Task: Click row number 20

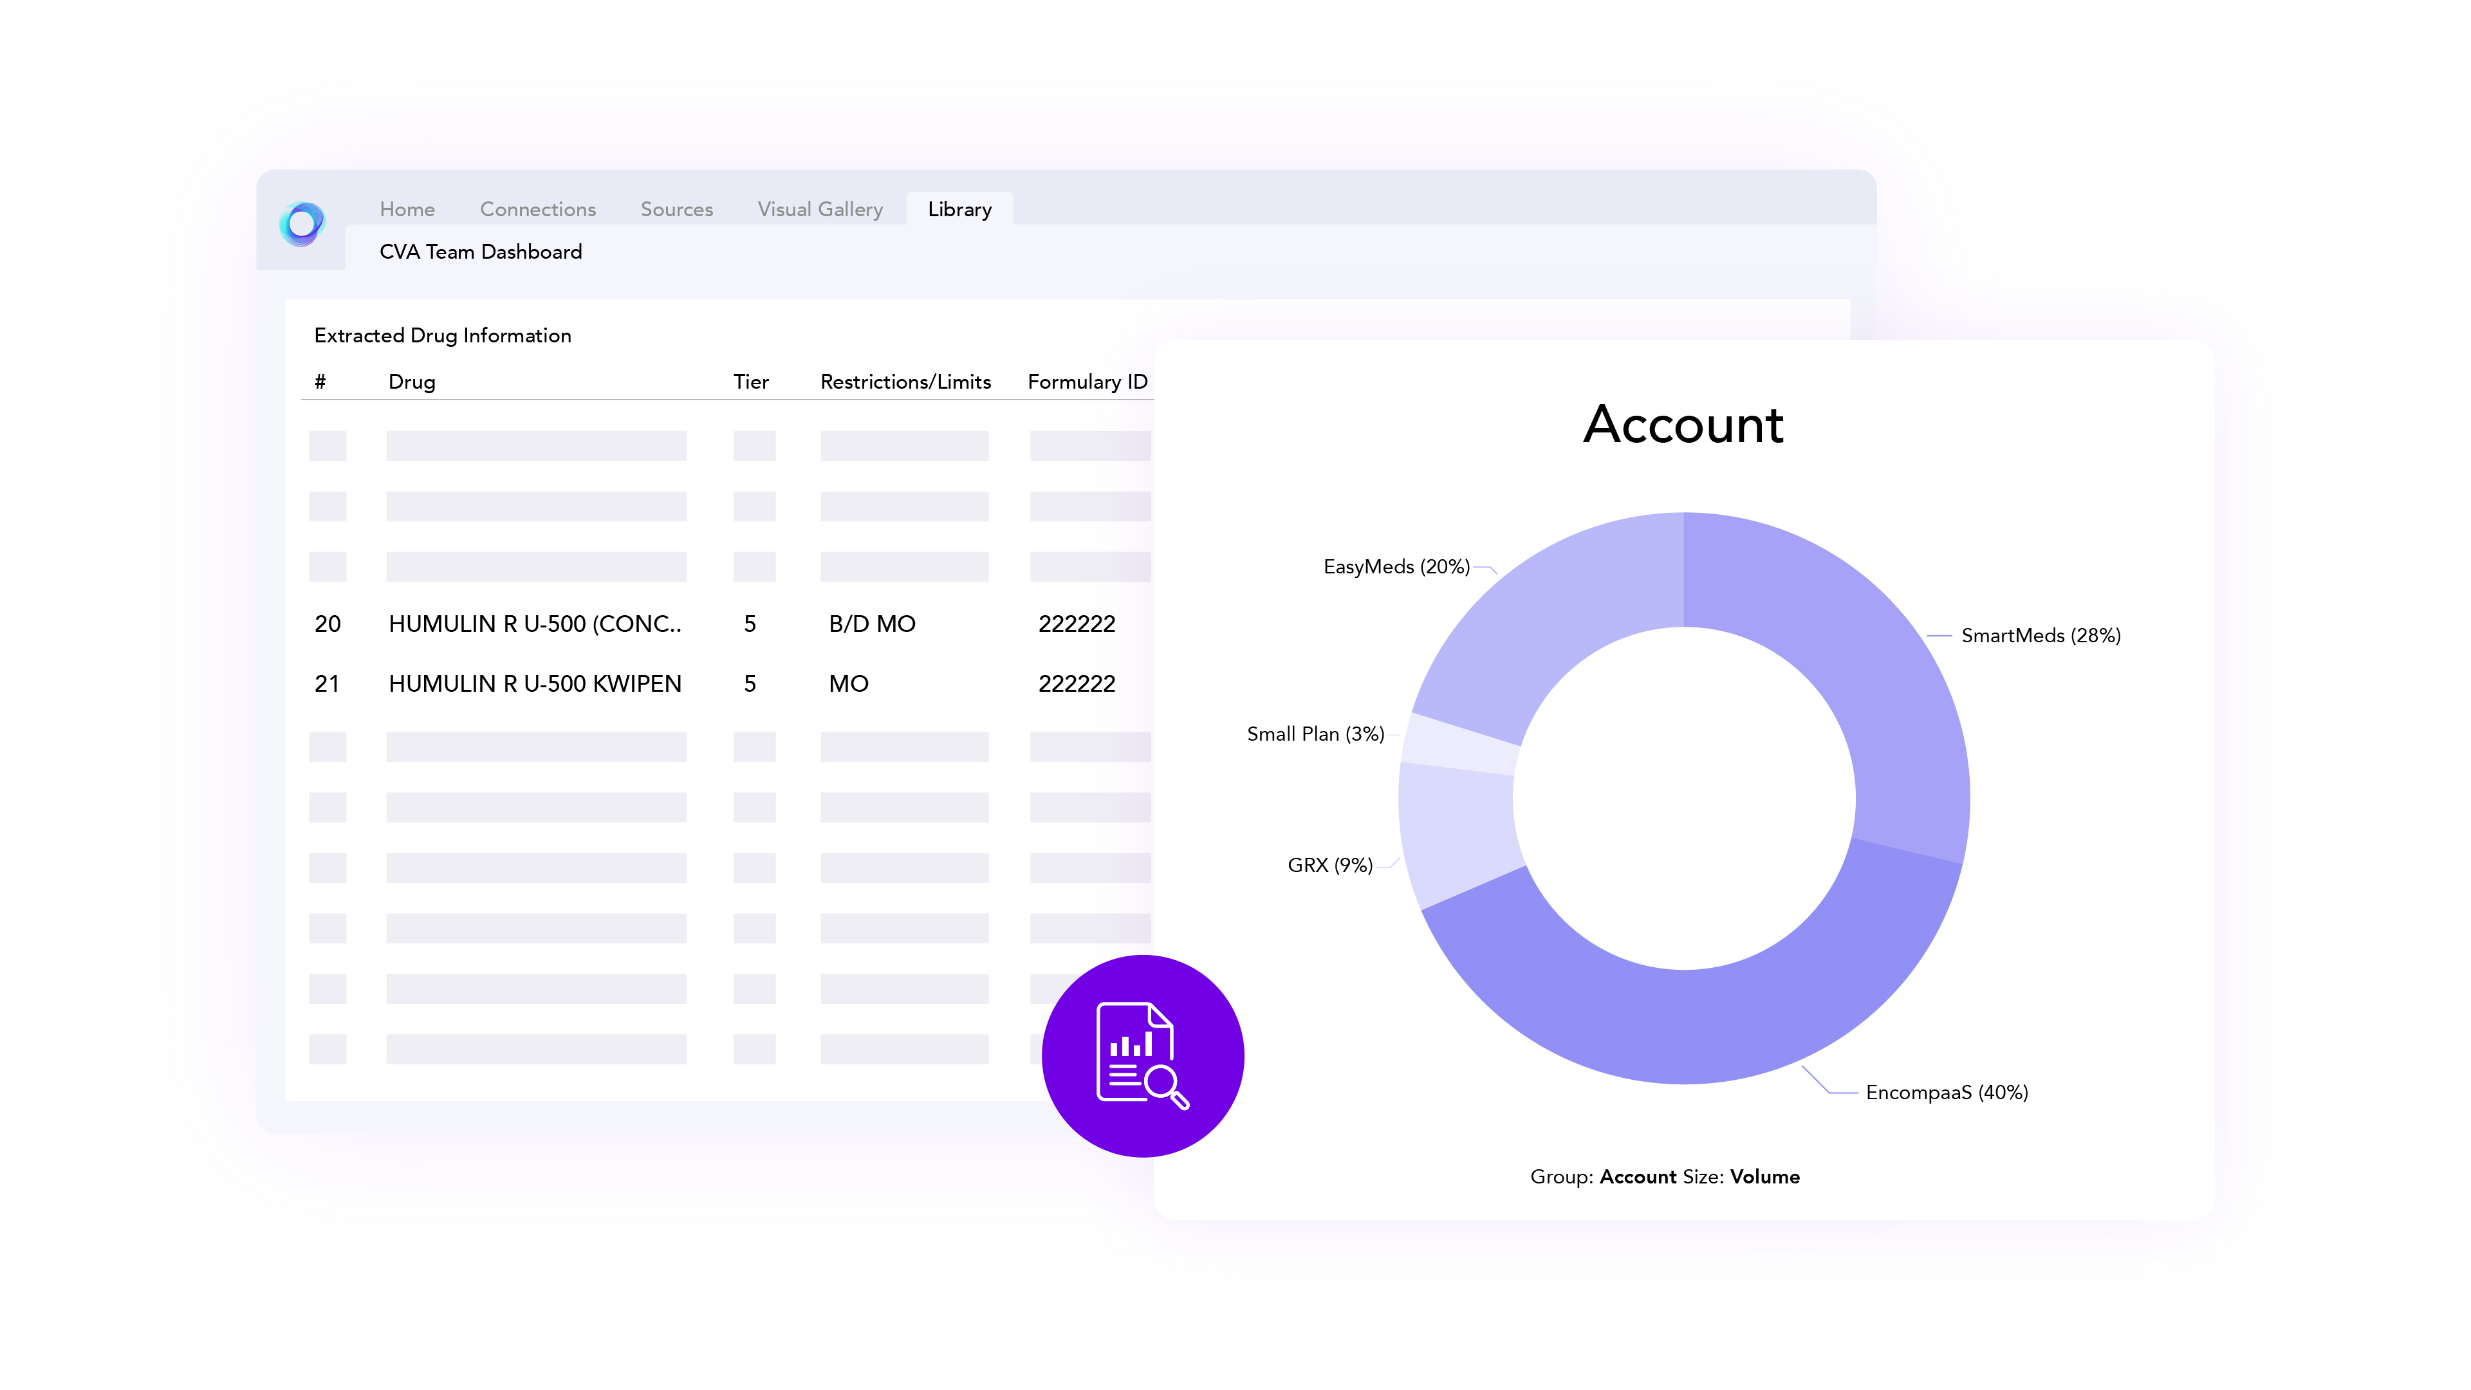Action: pos(327,624)
